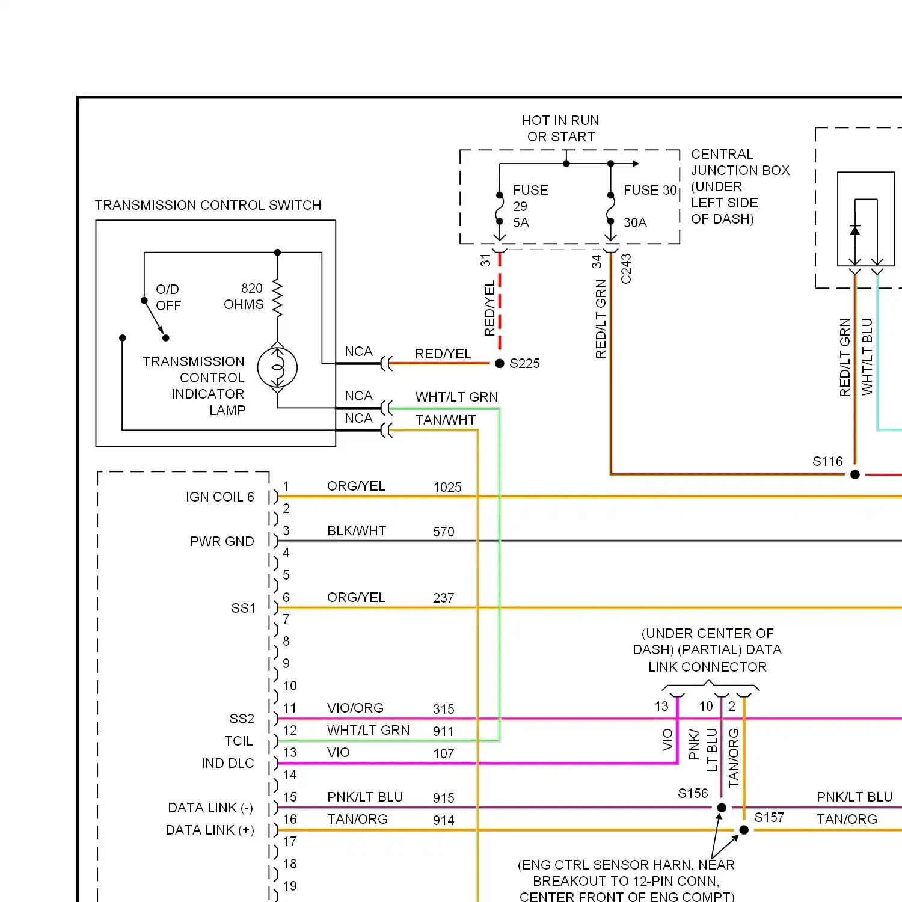Select circuit number 911
Viewport: 902px width, 902px height.
click(x=443, y=731)
